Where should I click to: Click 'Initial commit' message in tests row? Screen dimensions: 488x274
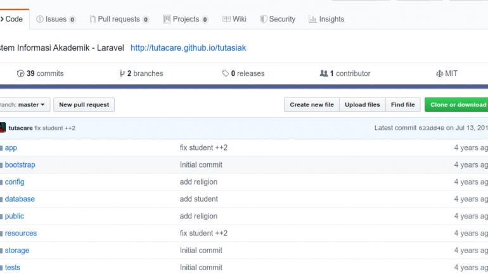tap(201, 268)
